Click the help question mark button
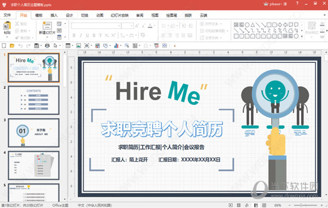 297,4
